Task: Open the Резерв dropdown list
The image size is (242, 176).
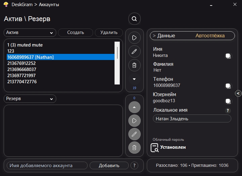Action: [30, 99]
